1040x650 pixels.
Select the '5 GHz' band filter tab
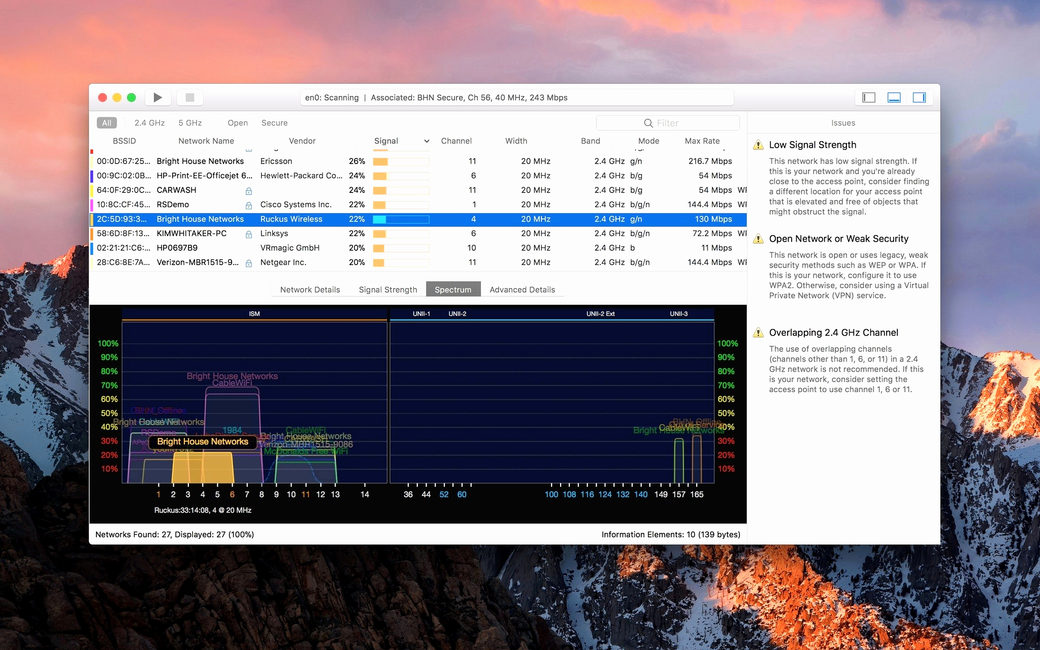(189, 123)
